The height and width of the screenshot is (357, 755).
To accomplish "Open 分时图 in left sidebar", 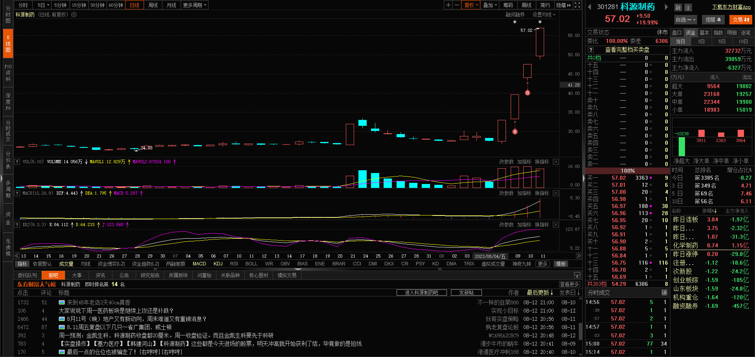I will coord(8,15).
